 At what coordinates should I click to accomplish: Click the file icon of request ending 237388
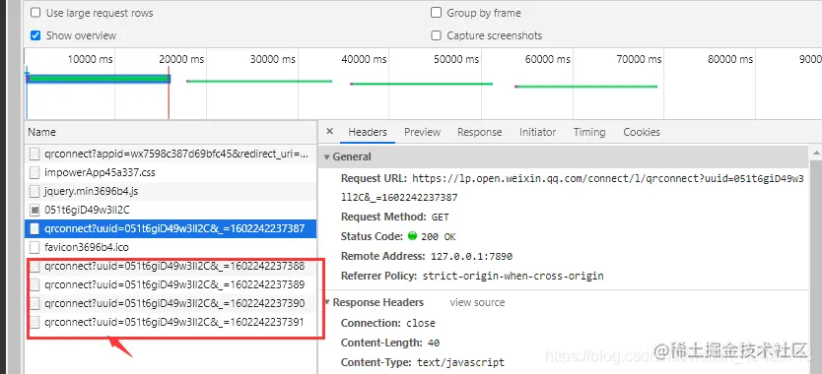point(34,266)
